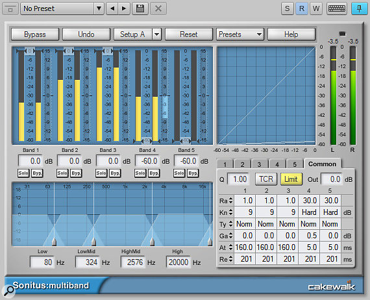This screenshot has height=300, width=370.
Task: Click the clip indicator above output meters
Action: [342, 34]
